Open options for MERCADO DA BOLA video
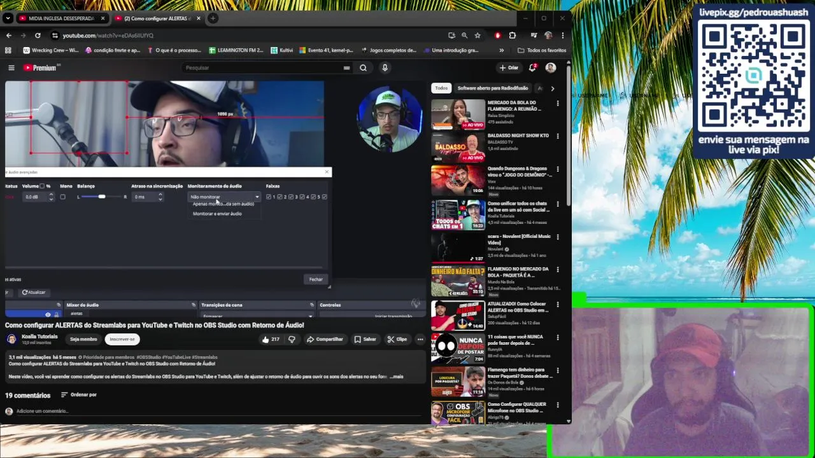 [x=558, y=103]
